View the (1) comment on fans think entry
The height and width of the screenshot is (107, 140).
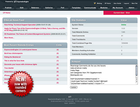(x=58, y=61)
